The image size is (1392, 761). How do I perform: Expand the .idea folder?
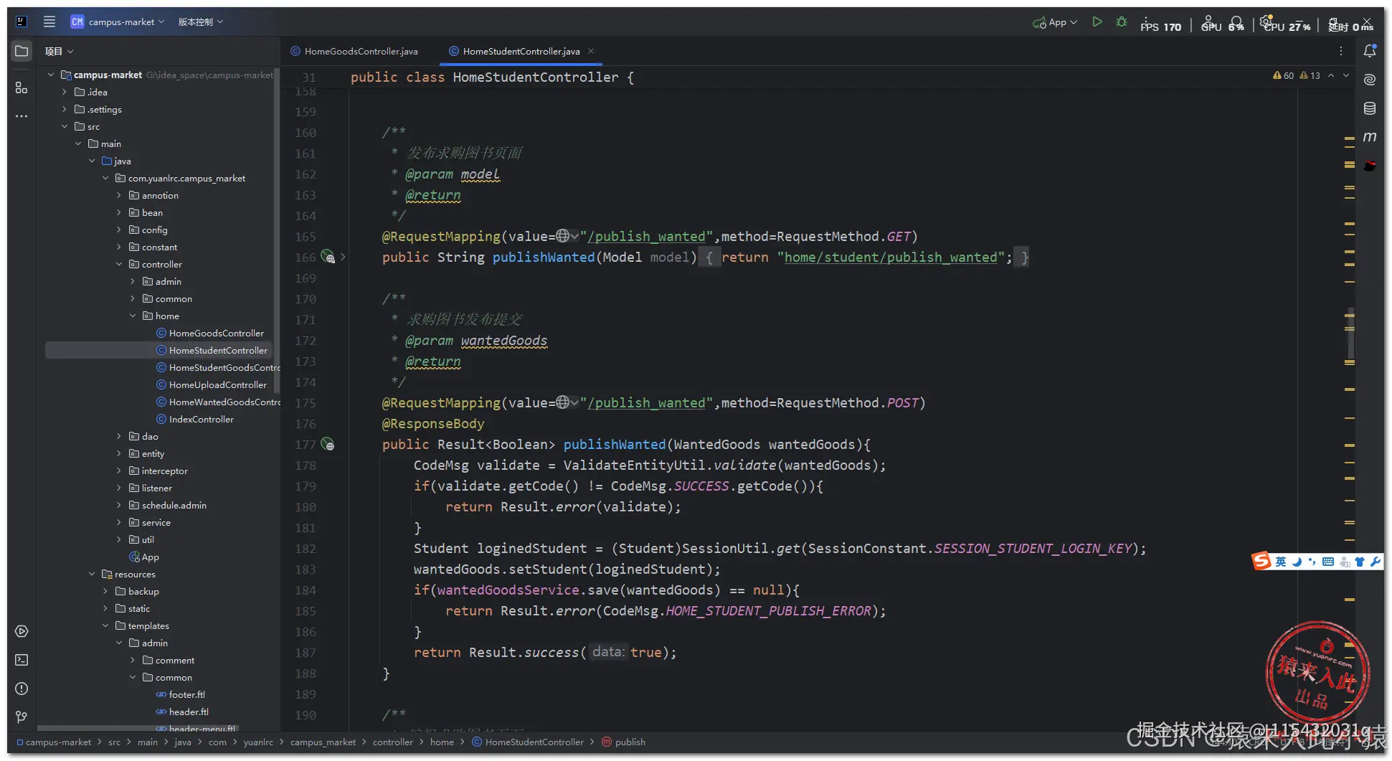[65, 92]
